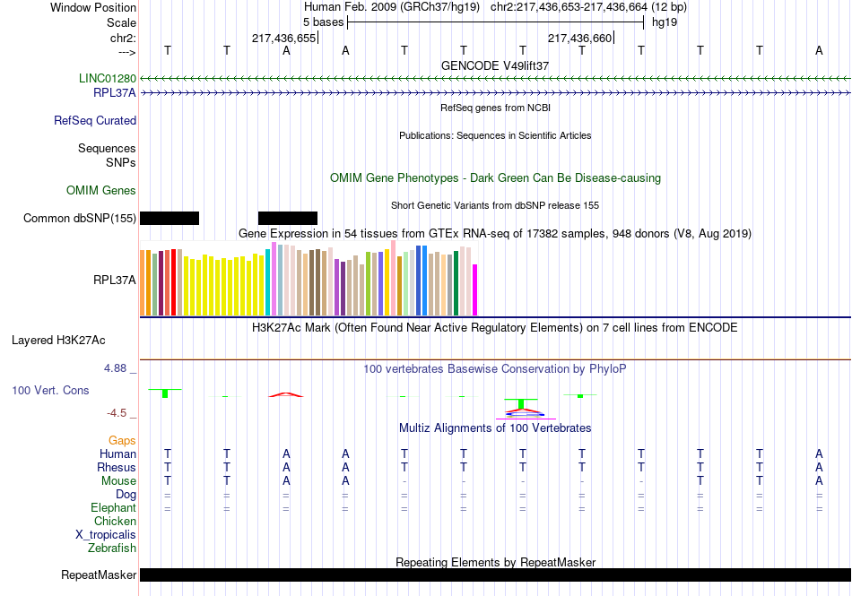Click the green LINC01280 transcript arrow line
Screen dimensions: 852x596
tap(495, 79)
